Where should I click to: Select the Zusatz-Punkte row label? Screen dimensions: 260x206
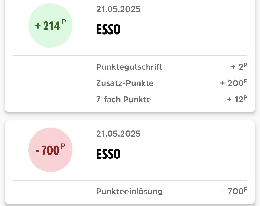125,83
